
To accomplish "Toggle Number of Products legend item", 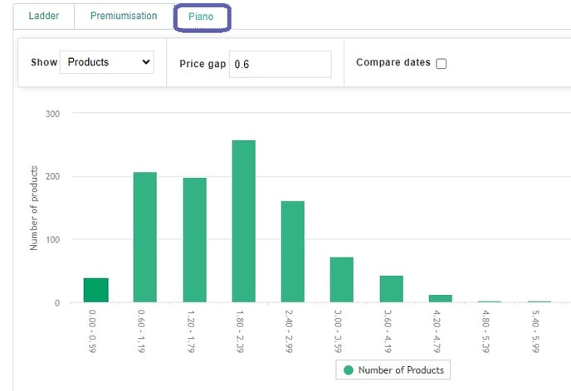I will coord(393,370).
